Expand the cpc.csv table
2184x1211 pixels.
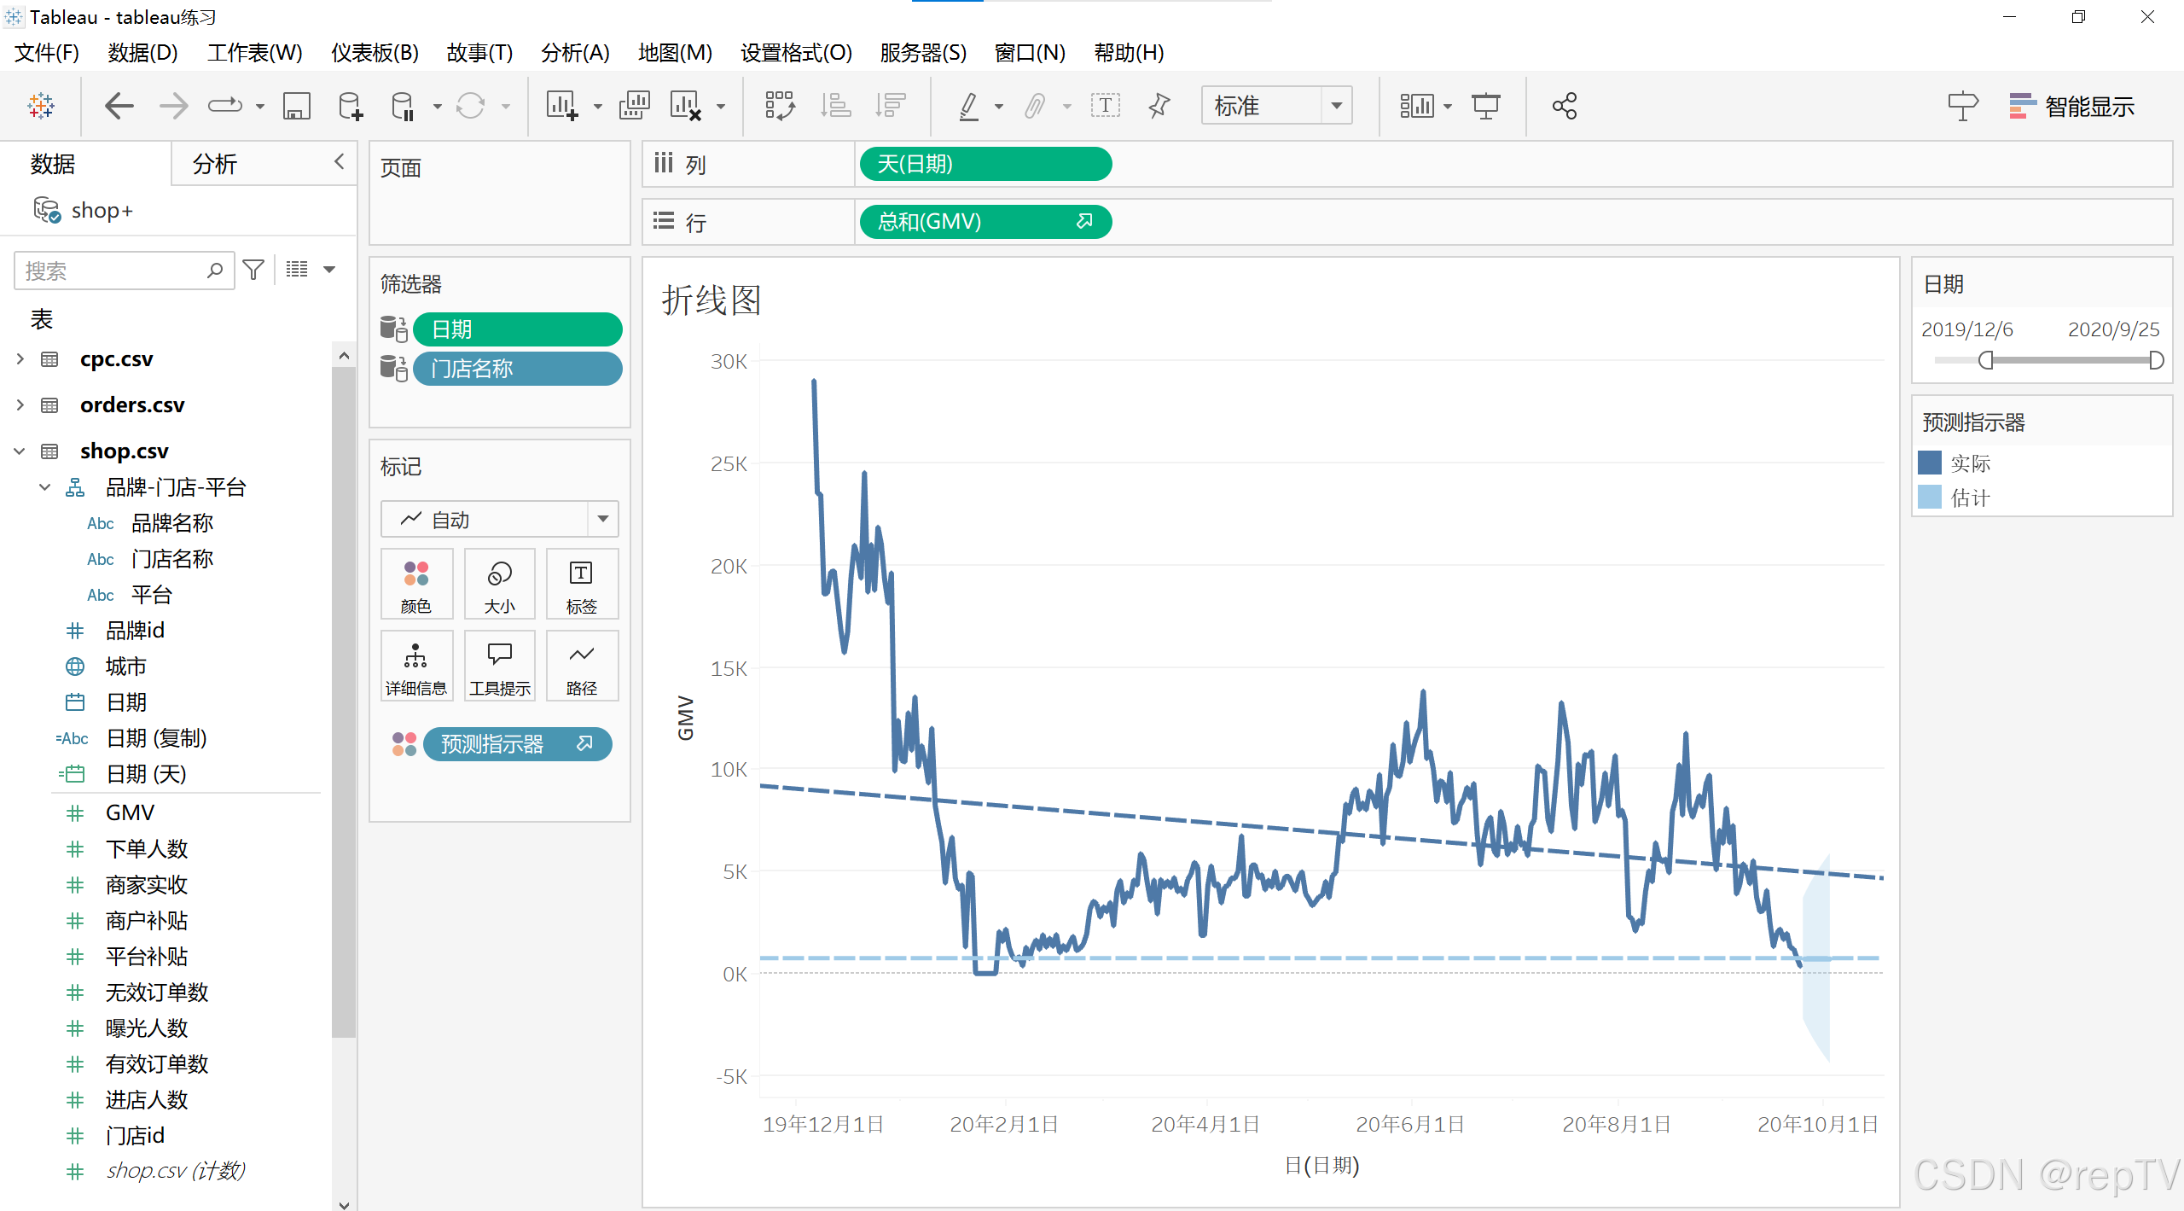coord(20,359)
